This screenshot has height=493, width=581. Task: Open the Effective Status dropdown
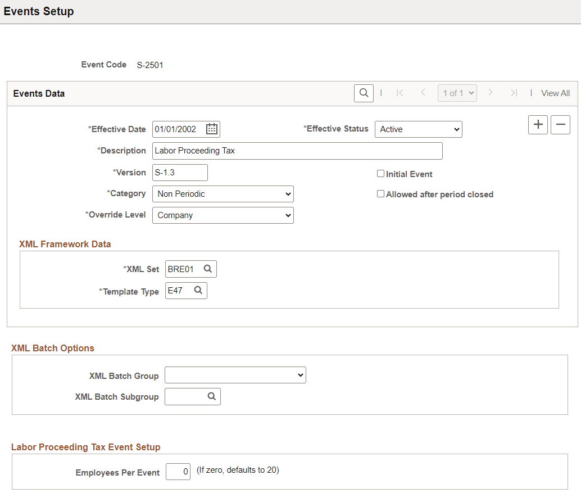[418, 129]
